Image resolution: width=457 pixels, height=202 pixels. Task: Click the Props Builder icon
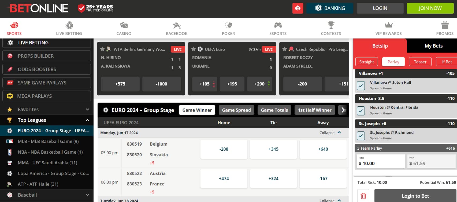10,56
